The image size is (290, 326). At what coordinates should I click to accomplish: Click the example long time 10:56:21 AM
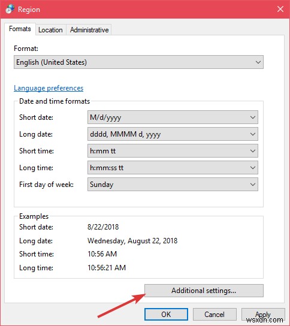pyautogui.click(x=107, y=268)
